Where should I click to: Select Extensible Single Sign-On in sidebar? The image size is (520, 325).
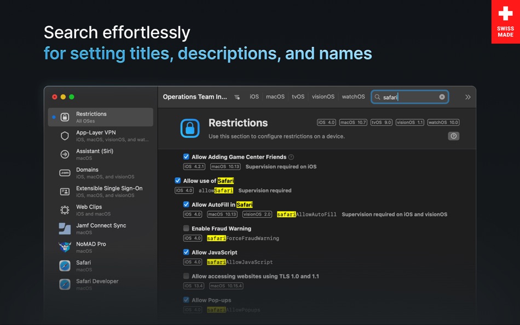coord(101,191)
